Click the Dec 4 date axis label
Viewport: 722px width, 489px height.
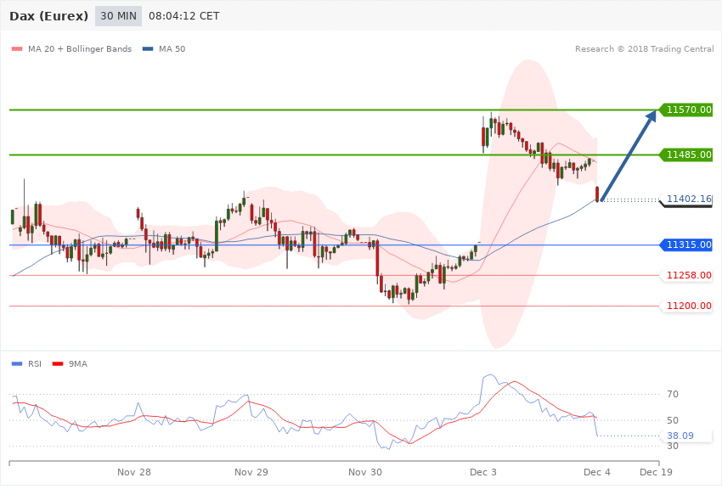597,472
